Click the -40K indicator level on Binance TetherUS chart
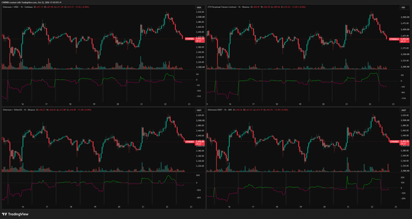412x219 pixels. pos(198,198)
